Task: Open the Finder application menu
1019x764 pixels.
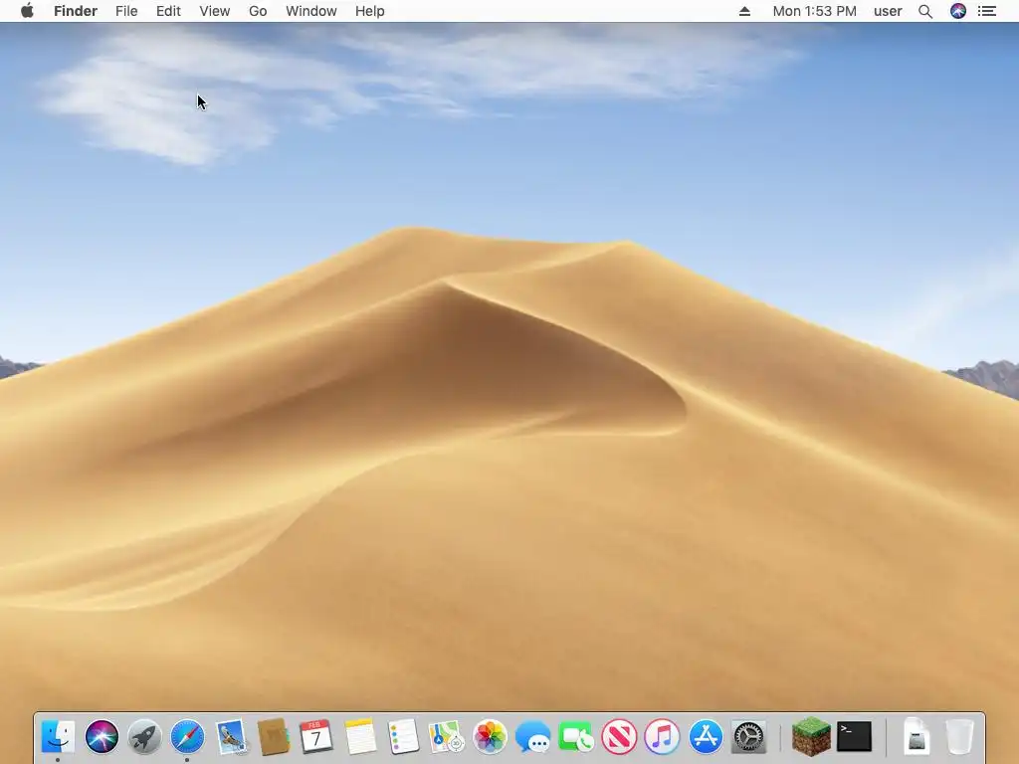Action: tap(76, 11)
